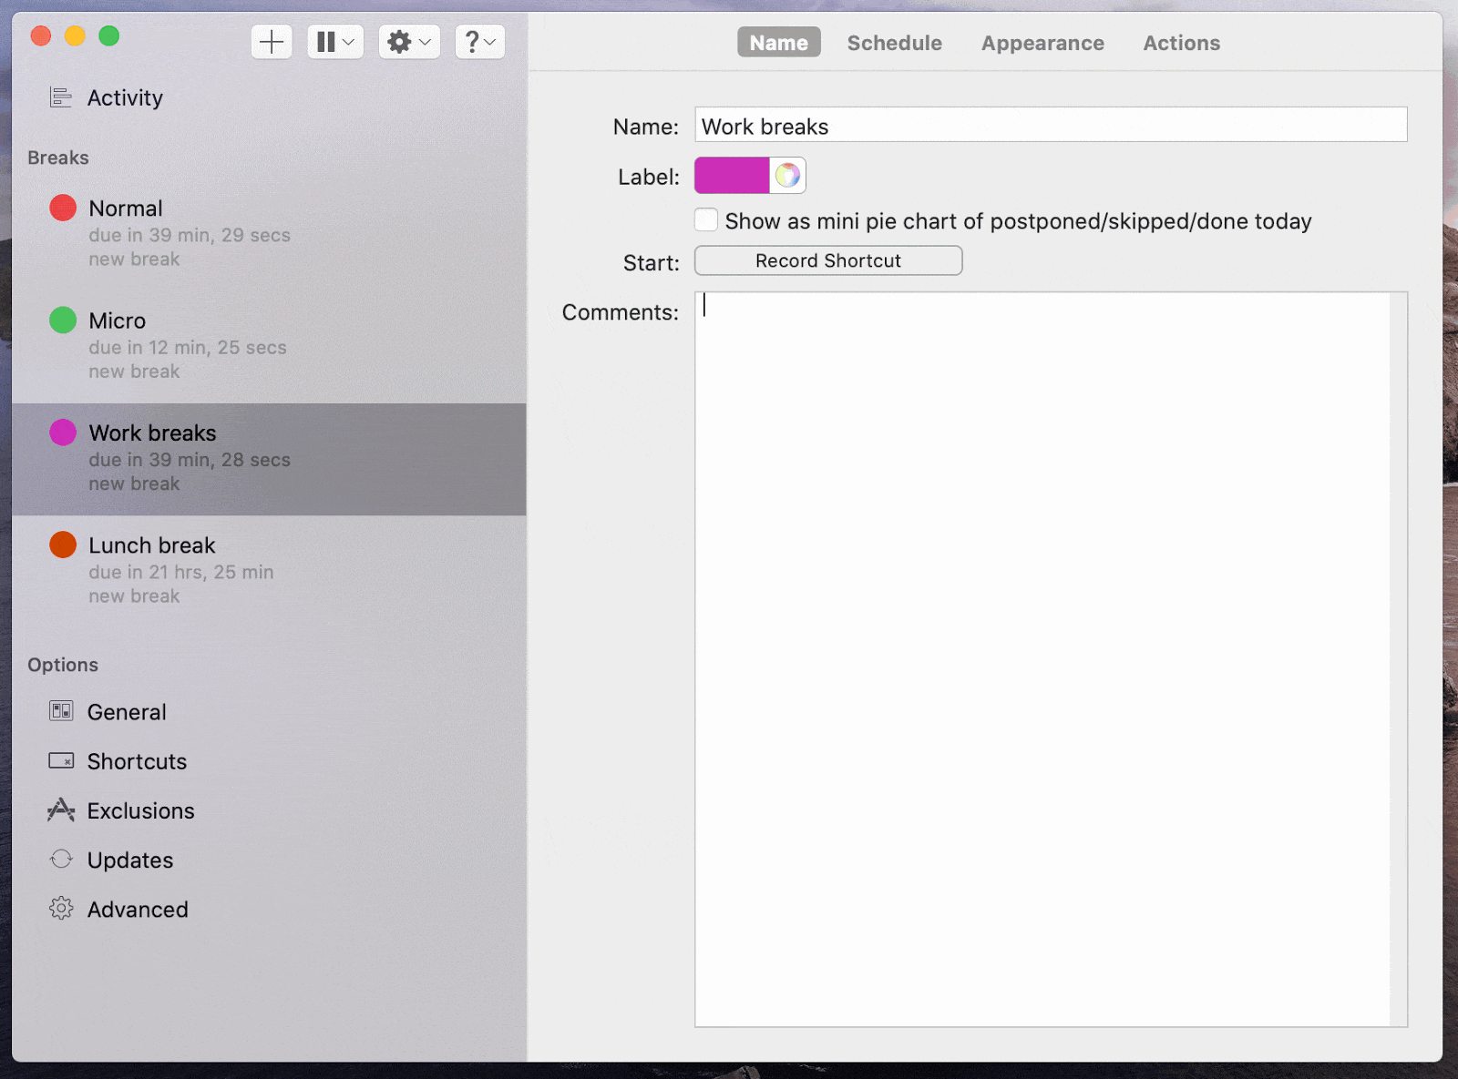Click 'due in 21 hrs, 25 min' text

pyautogui.click(x=181, y=572)
